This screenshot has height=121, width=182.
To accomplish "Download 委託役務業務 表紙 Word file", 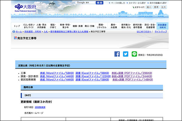I will point(57,80).
